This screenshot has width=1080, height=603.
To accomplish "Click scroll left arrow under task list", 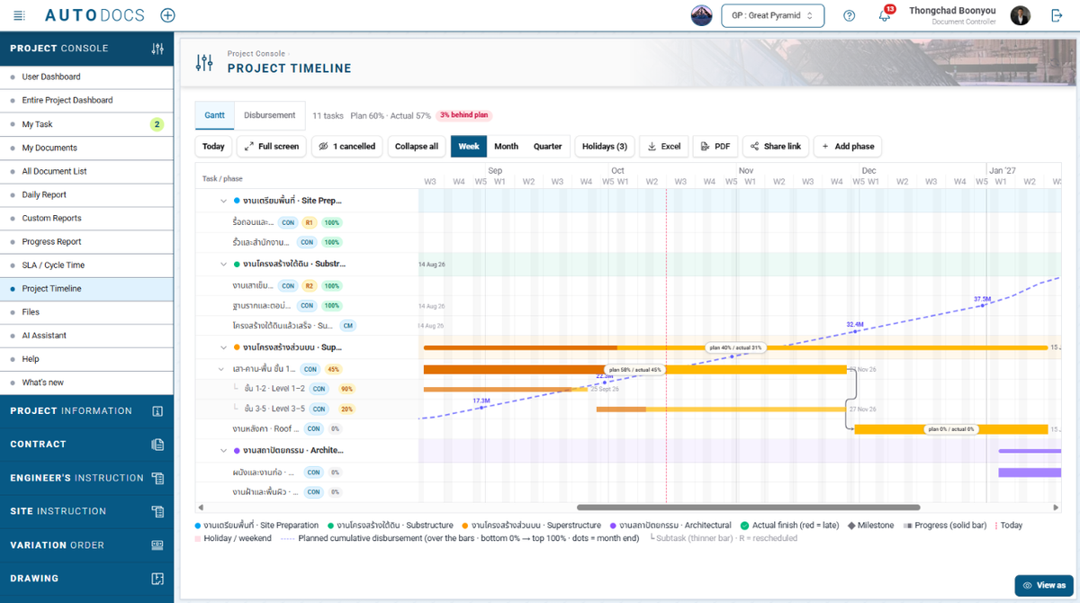I will click(201, 508).
